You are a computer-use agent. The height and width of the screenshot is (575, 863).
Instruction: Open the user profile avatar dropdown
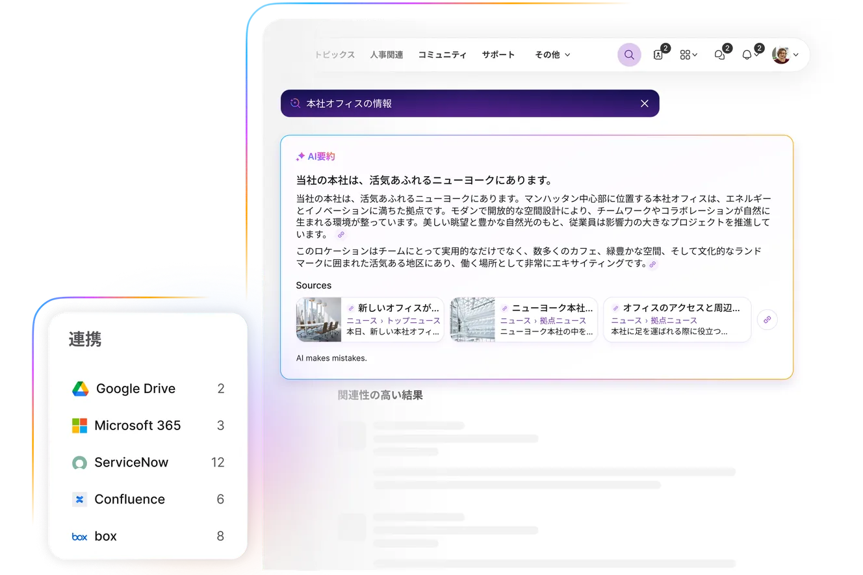(x=782, y=55)
